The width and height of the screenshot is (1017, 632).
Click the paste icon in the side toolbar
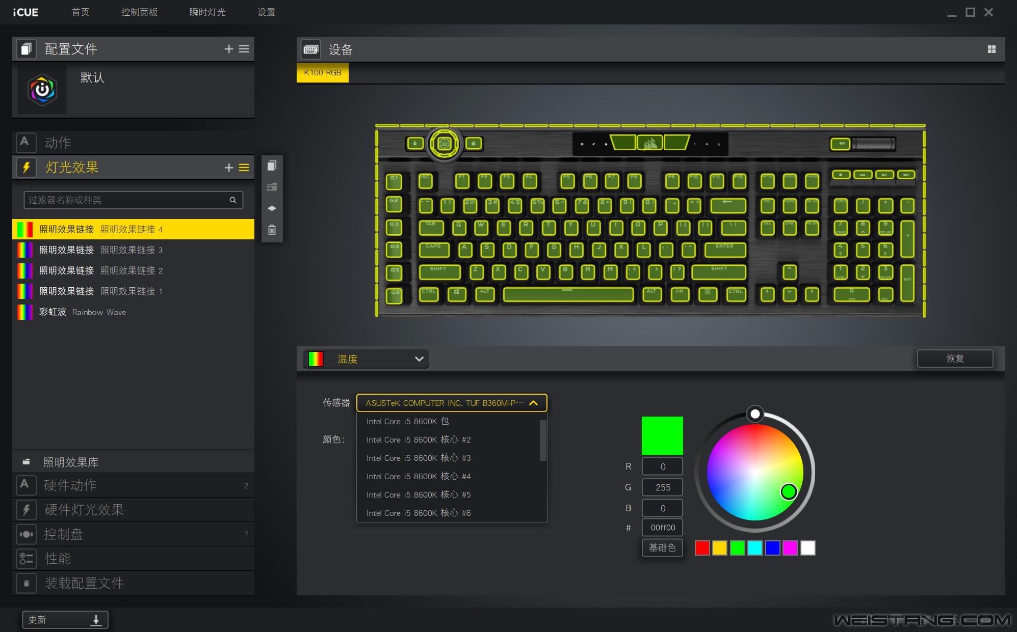point(272,187)
